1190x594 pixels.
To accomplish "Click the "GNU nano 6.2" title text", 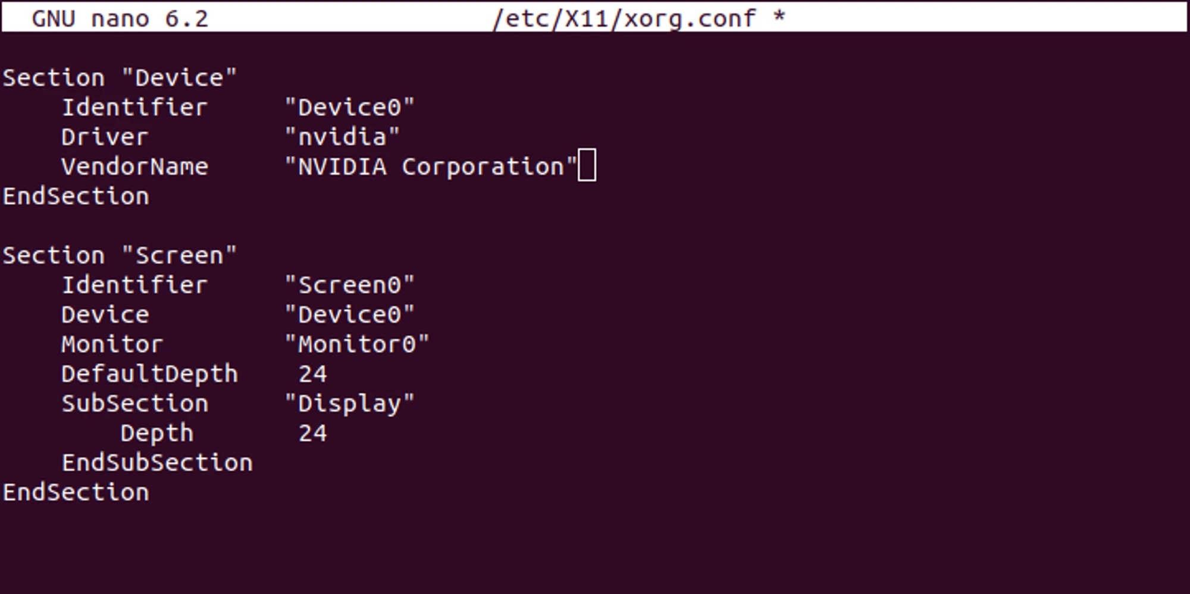I will (120, 18).
